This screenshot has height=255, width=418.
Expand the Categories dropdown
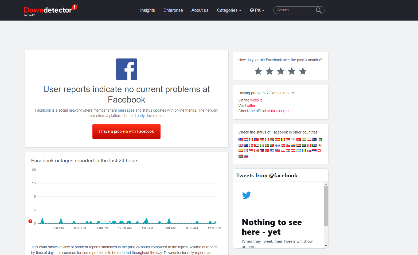click(229, 10)
